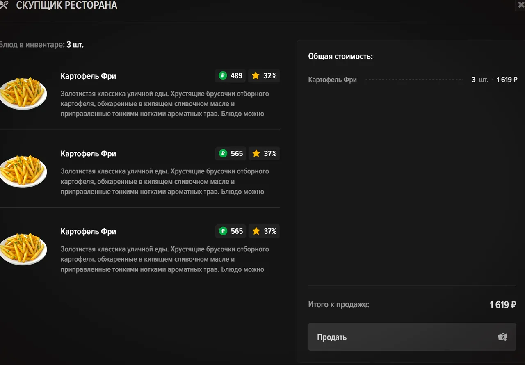525x365 pixels.
Task: Select the fries thumbnail priced 489
Action: click(23, 94)
